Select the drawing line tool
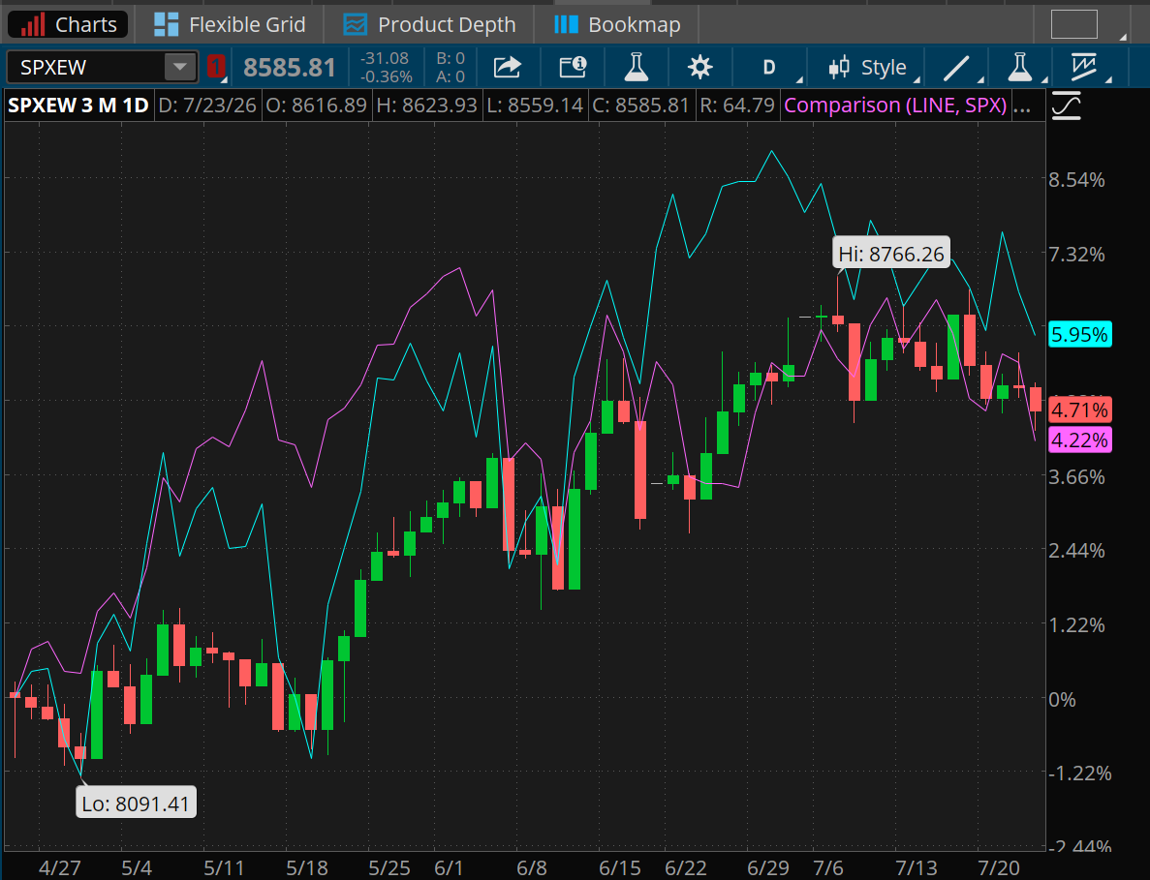This screenshot has height=880, width=1150. click(956, 68)
